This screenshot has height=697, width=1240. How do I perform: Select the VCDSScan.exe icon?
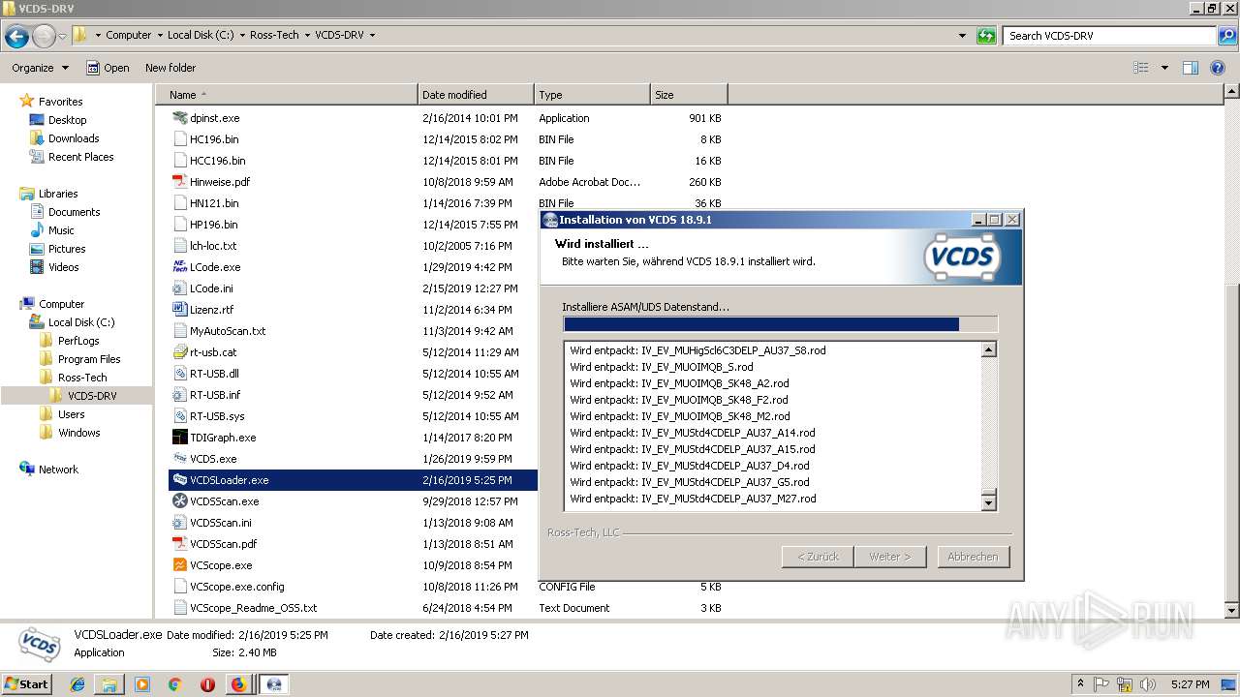pos(179,501)
